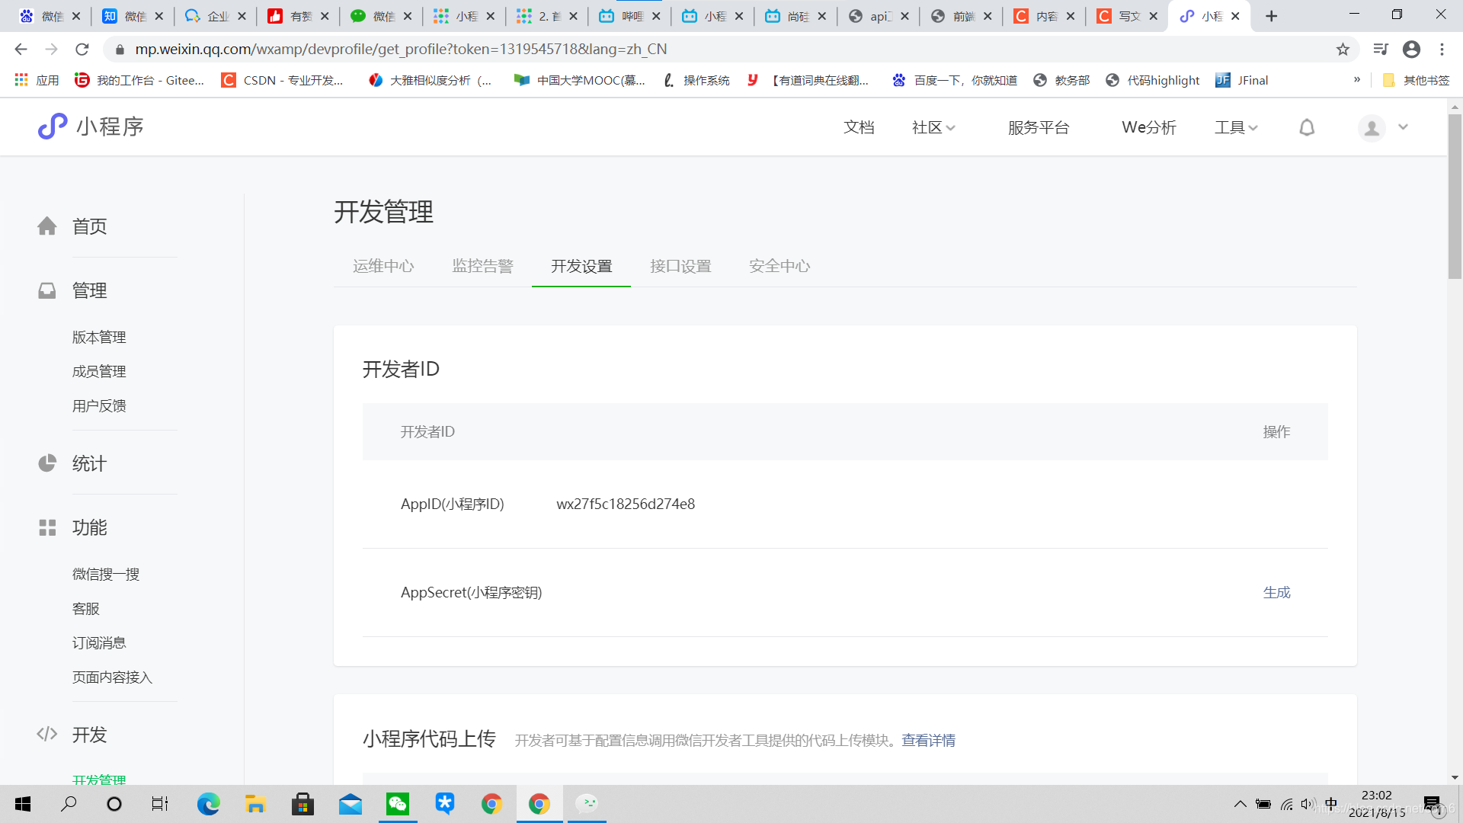Switch to 安全中心 tab
Image resolution: width=1463 pixels, height=823 pixels.
(780, 266)
